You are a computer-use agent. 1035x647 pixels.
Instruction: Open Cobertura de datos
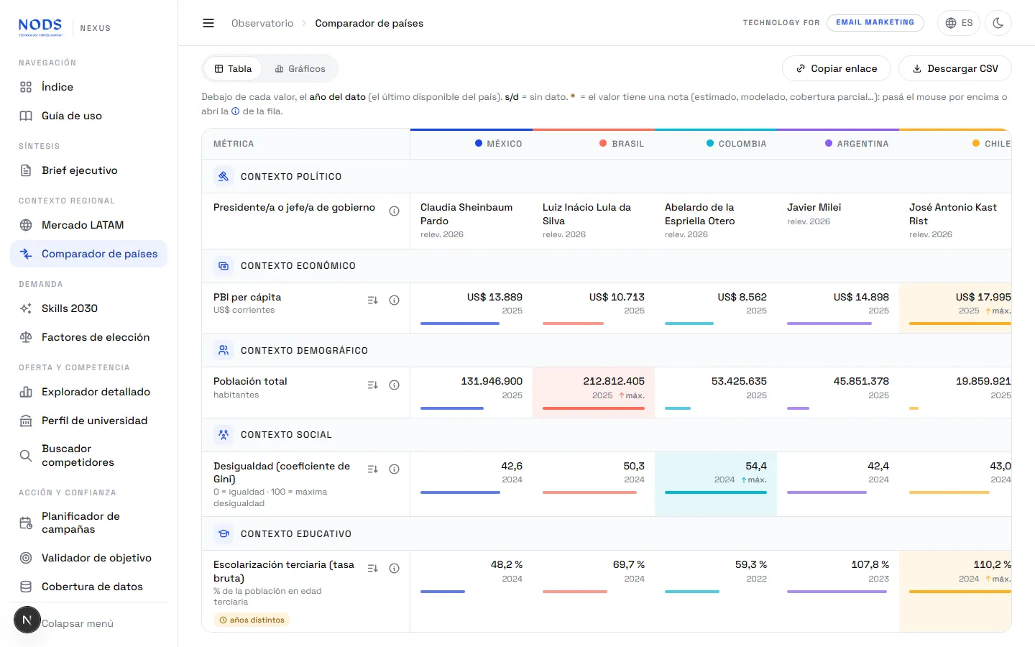coord(89,587)
